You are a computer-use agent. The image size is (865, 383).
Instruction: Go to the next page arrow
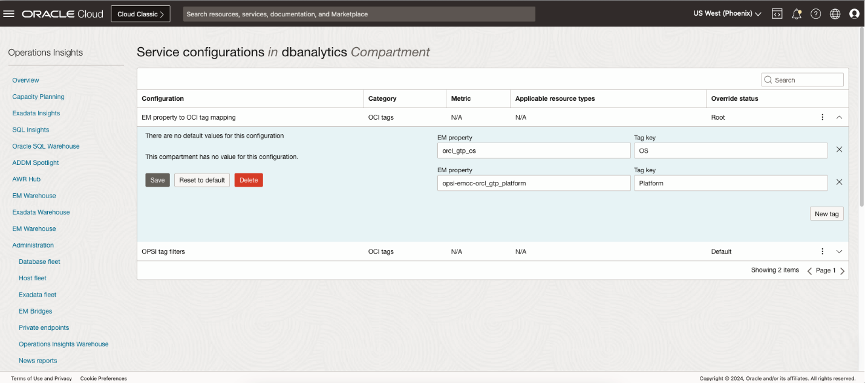tap(843, 271)
